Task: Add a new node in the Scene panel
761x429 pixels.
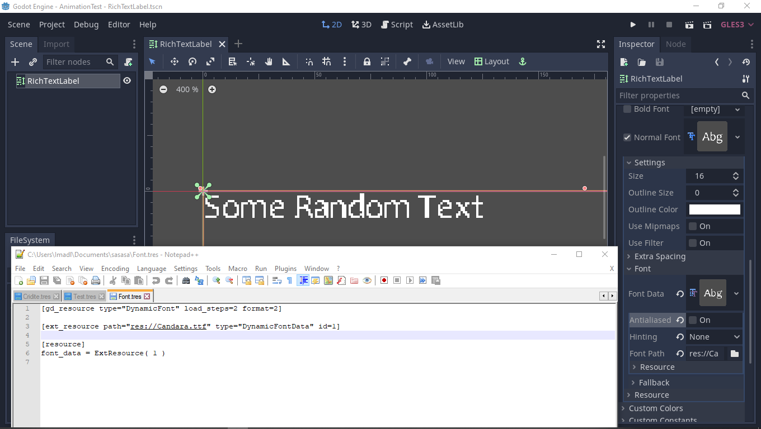Action: point(15,62)
